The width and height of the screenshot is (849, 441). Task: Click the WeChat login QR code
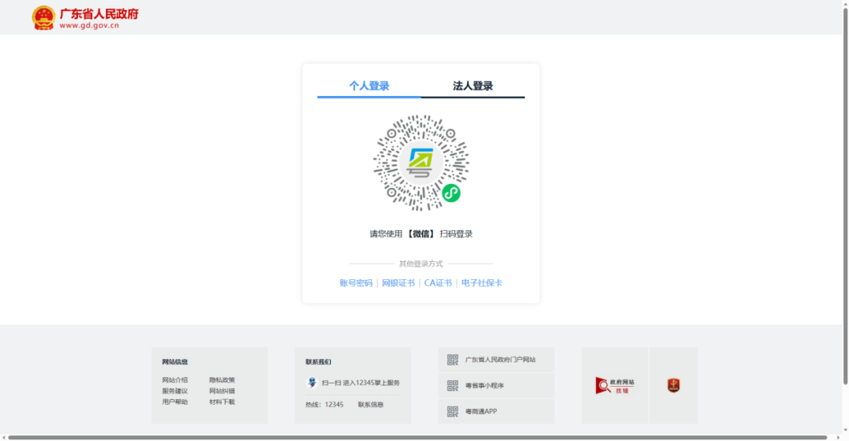click(x=421, y=163)
